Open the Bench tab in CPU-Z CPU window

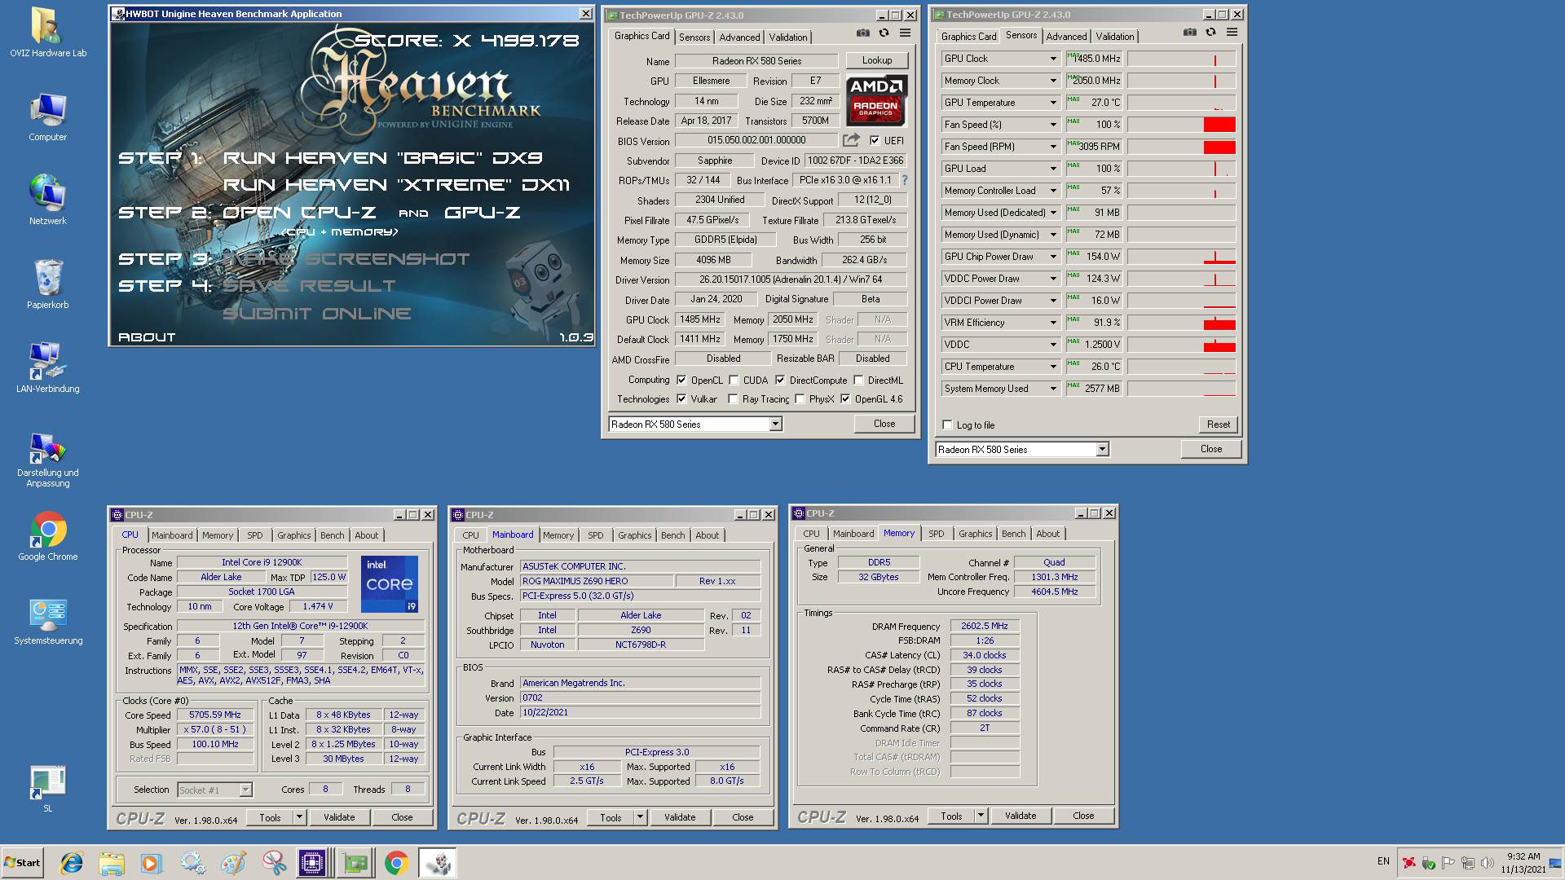click(x=332, y=535)
